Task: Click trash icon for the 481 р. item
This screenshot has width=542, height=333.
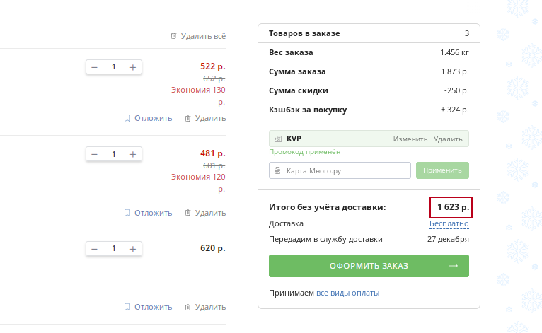Action: (188, 213)
